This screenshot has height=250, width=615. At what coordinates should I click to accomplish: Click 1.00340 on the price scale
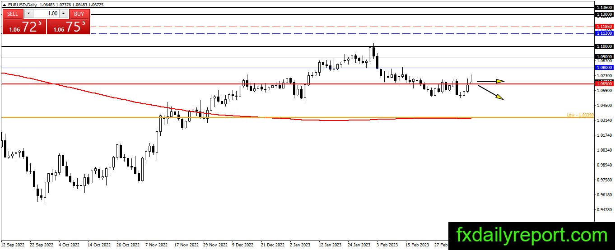(x=604, y=150)
